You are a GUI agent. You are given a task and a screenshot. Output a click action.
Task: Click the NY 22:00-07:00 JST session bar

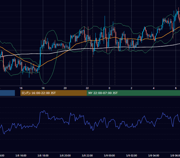click(x=133, y=93)
